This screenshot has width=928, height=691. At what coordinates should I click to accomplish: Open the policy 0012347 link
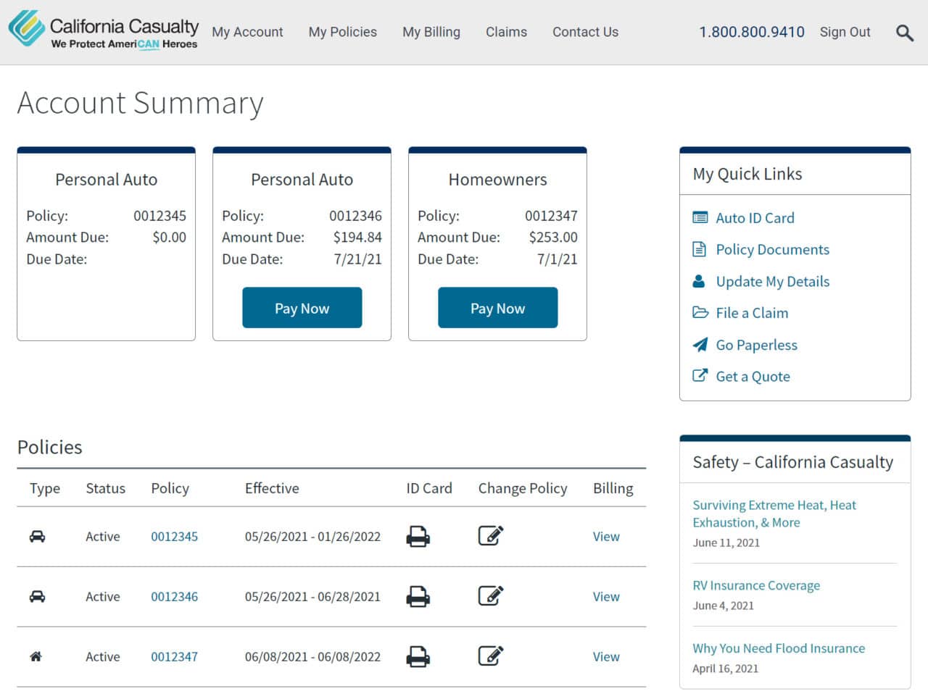174,656
